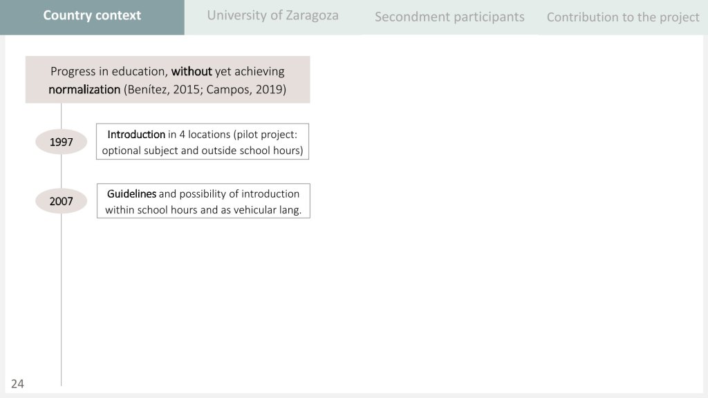Screen dimensions: 708x398
Task: Click 'within school hours and as vehicular lang.' line
Action: pyautogui.click(x=203, y=210)
